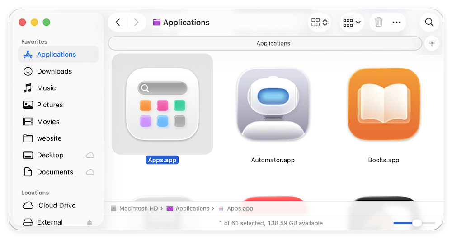This screenshot has height=239, width=452.
Task: Open Applications in the sidebar
Action: coord(58,55)
